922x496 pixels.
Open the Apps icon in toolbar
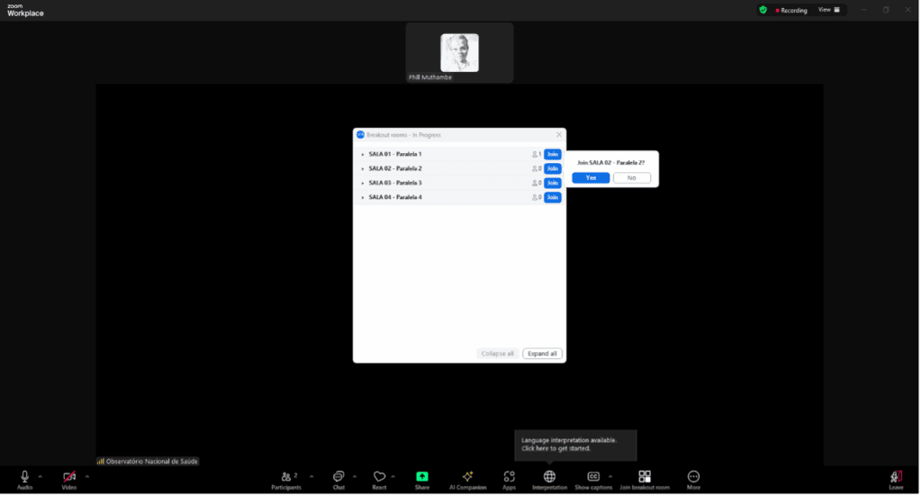tap(509, 476)
